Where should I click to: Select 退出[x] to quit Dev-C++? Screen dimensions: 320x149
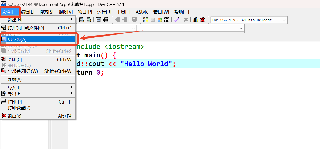(x=38, y=116)
